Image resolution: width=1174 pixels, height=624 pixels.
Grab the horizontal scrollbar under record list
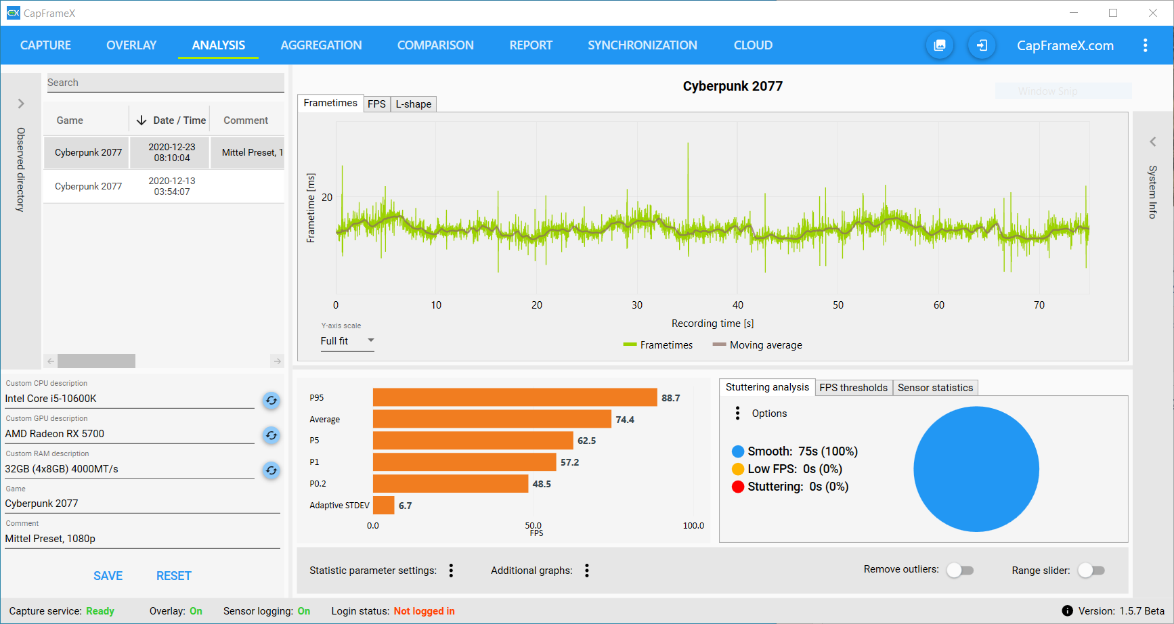coord(96,361)
